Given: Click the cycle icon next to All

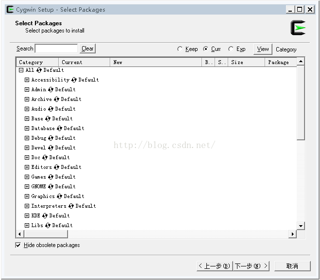Looking at the screenshot, I should click(39, 70).
